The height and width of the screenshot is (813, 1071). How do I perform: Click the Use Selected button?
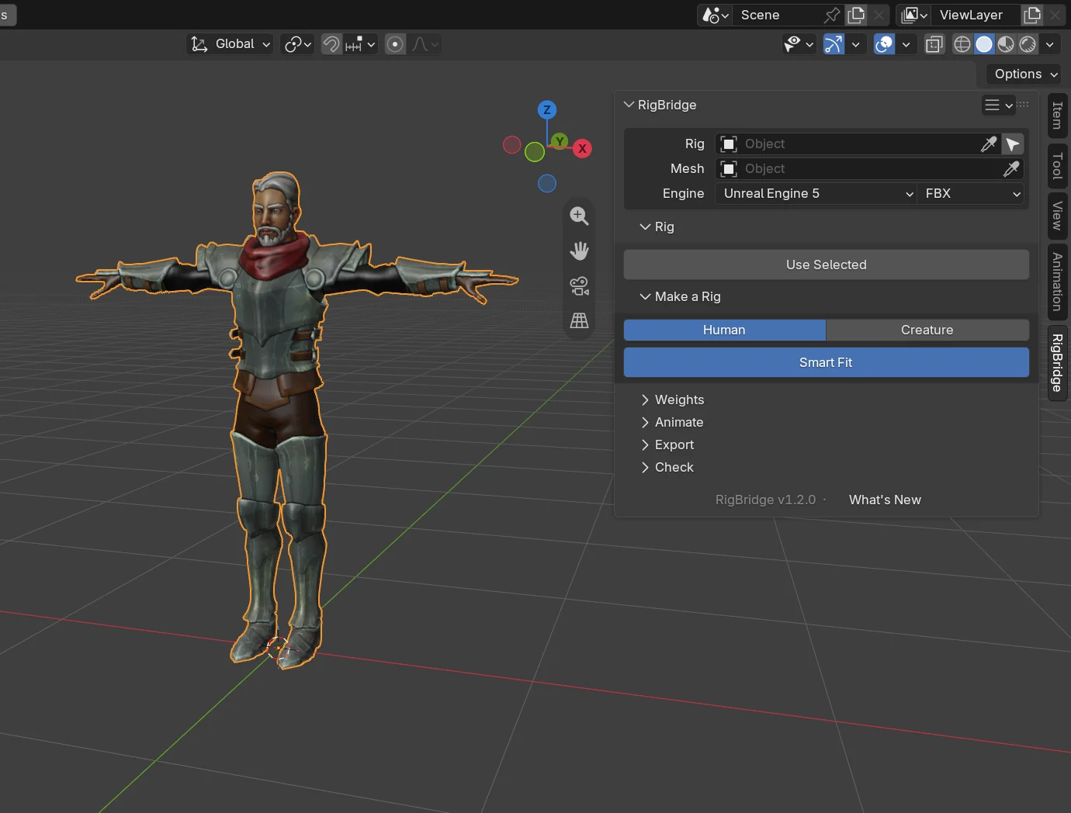(827, 265)
